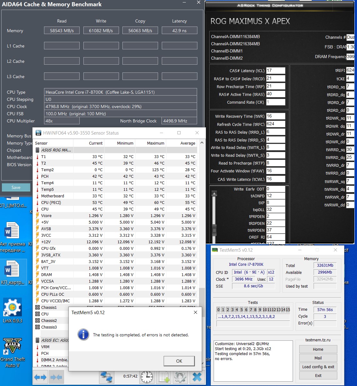Click the CAS# Latency (tCL) field
The width and height of the screenshot is (357, 386).
(275, 71)
